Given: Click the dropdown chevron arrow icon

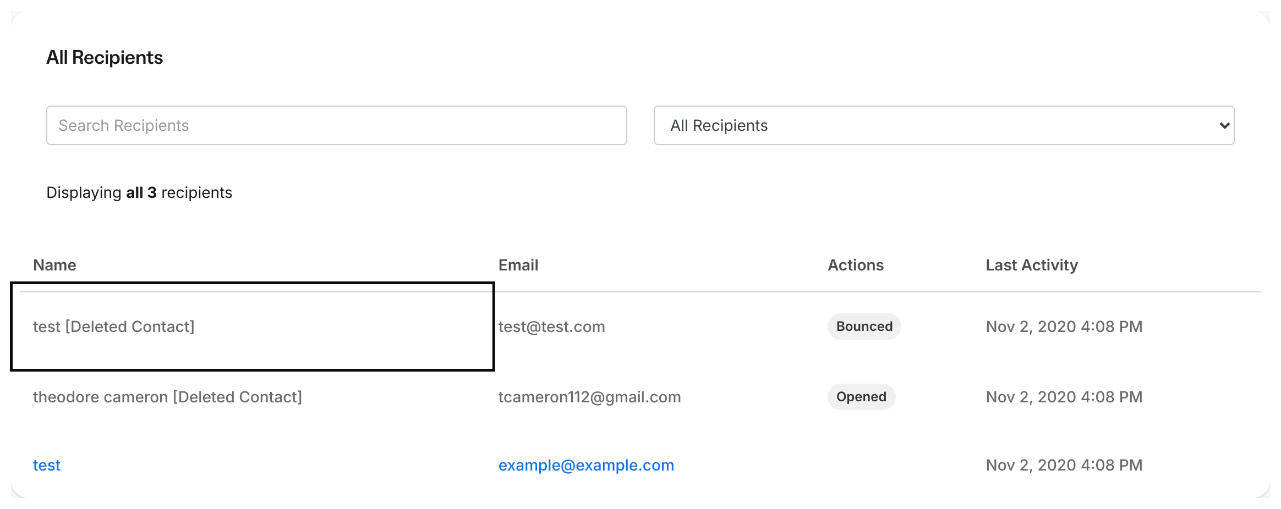Looking at the screenshot, I should click(x=1224, y=126).
